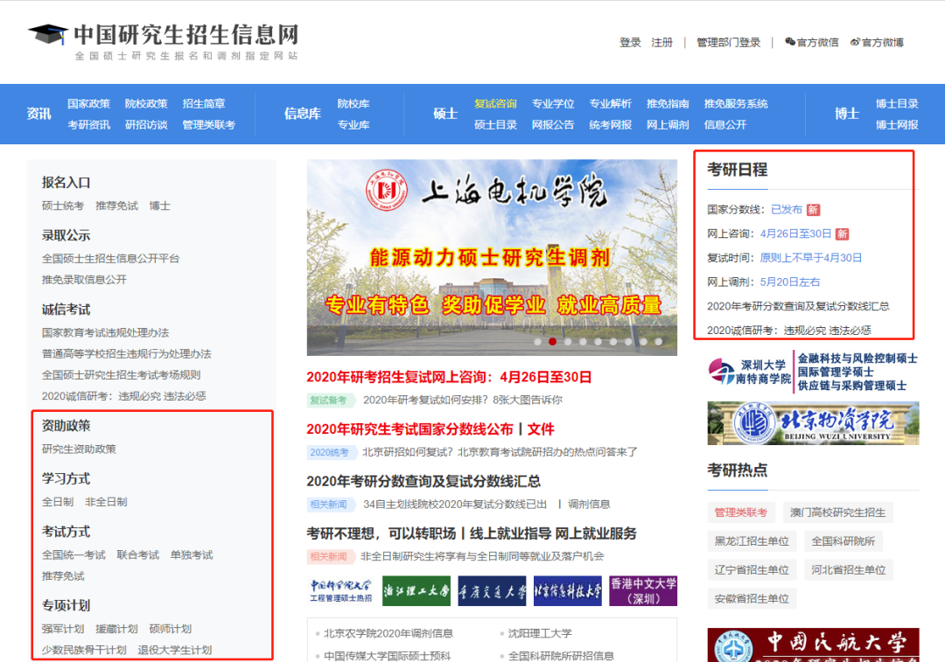Open the 硕士统考 registration link
This screenshot has height=662, width=945.
coord(63,206)
